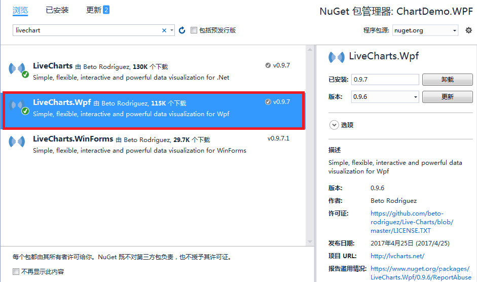Screen dimensions: 477x282
Task: Click the updates count badge 2
Action: click(106, 10)
